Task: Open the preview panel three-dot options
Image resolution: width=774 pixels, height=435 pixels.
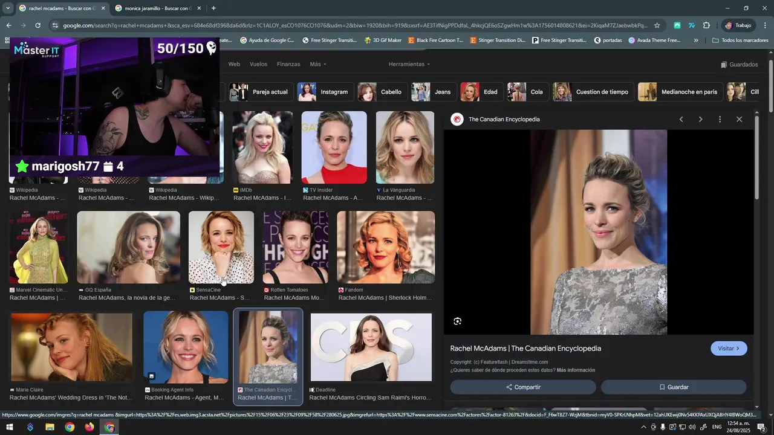Action: [x=720, y=119]
